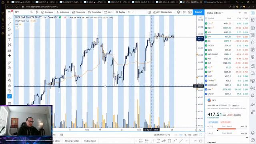Open chart settings gear

coord(178,12)
